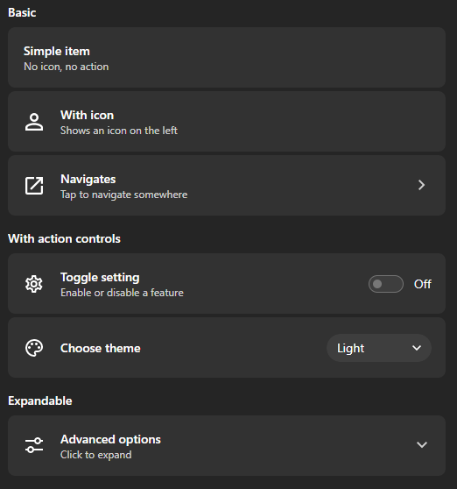The image size is (457, 489).
Task: Click the Choose theme label
Action: [101, 348]
